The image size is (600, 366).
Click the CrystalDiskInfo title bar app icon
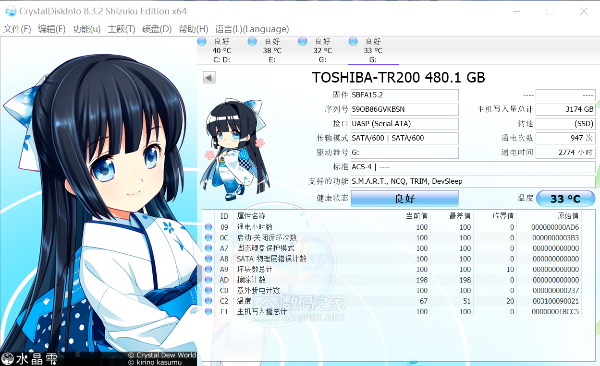tap(11, 11)
